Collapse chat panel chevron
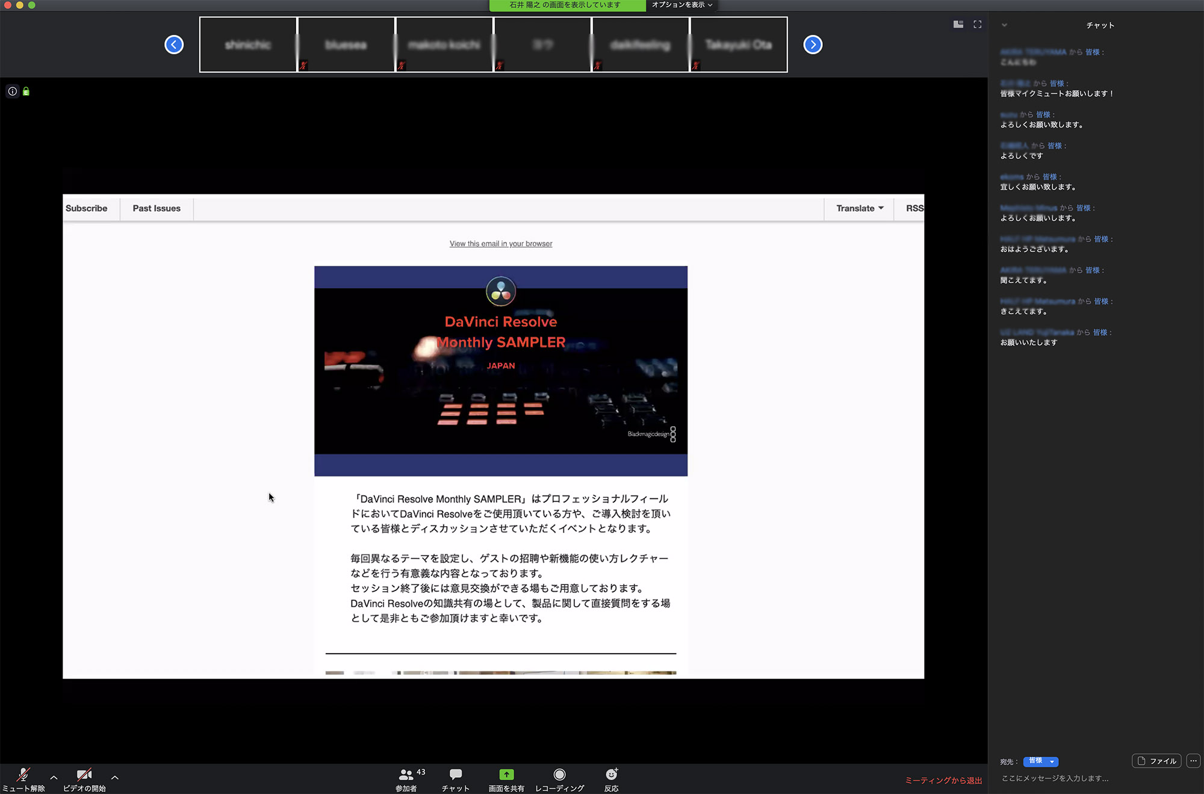 pyautogui.click(x=1004, y=25)
